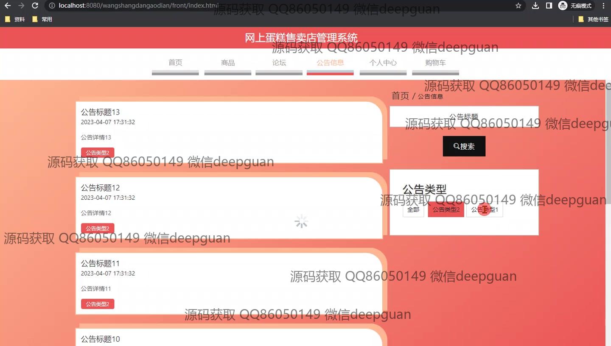Open the Chrome three-dot menu
This screenshot has width=611, height=346.
[x=604, y=6]
